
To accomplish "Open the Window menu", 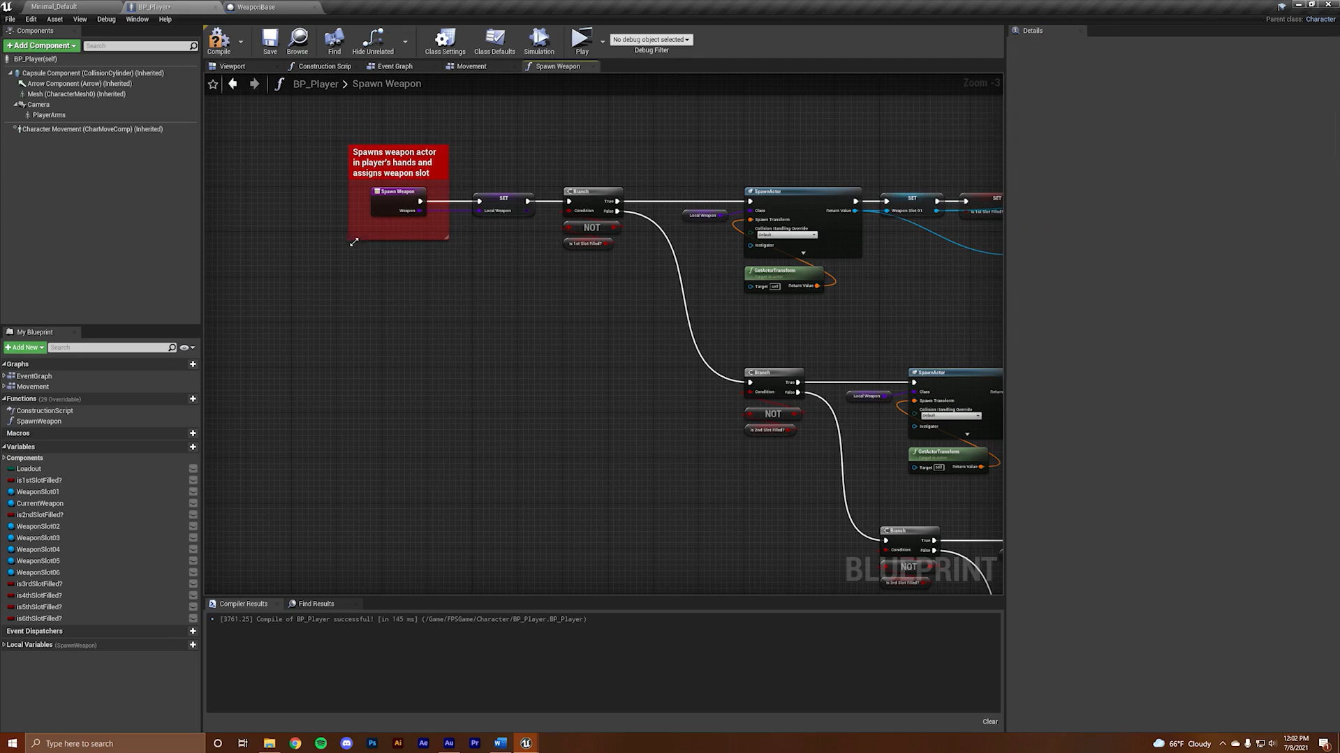I will coord(137,20).
